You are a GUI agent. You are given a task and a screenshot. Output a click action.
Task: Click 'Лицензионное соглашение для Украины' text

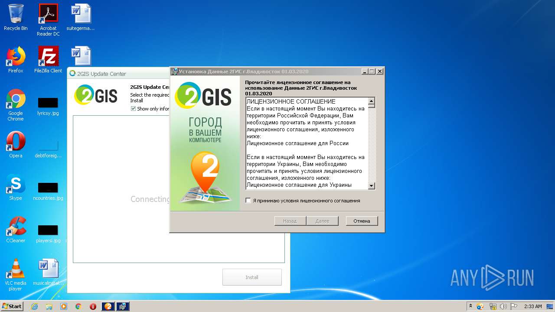pyautogui.click(x=299, y=185)
